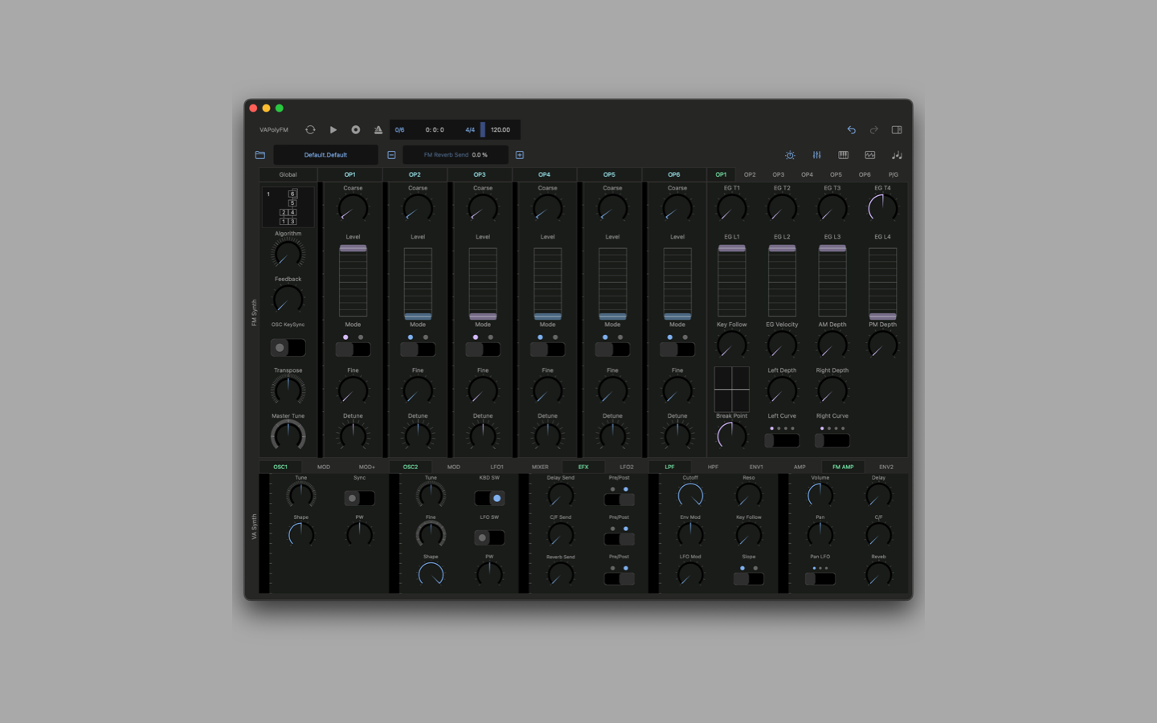The width and height of the screenshot is (1157, 723).
Task: Toggle Pre/Post switch for Reverb Send
Action: coord(619,578)
